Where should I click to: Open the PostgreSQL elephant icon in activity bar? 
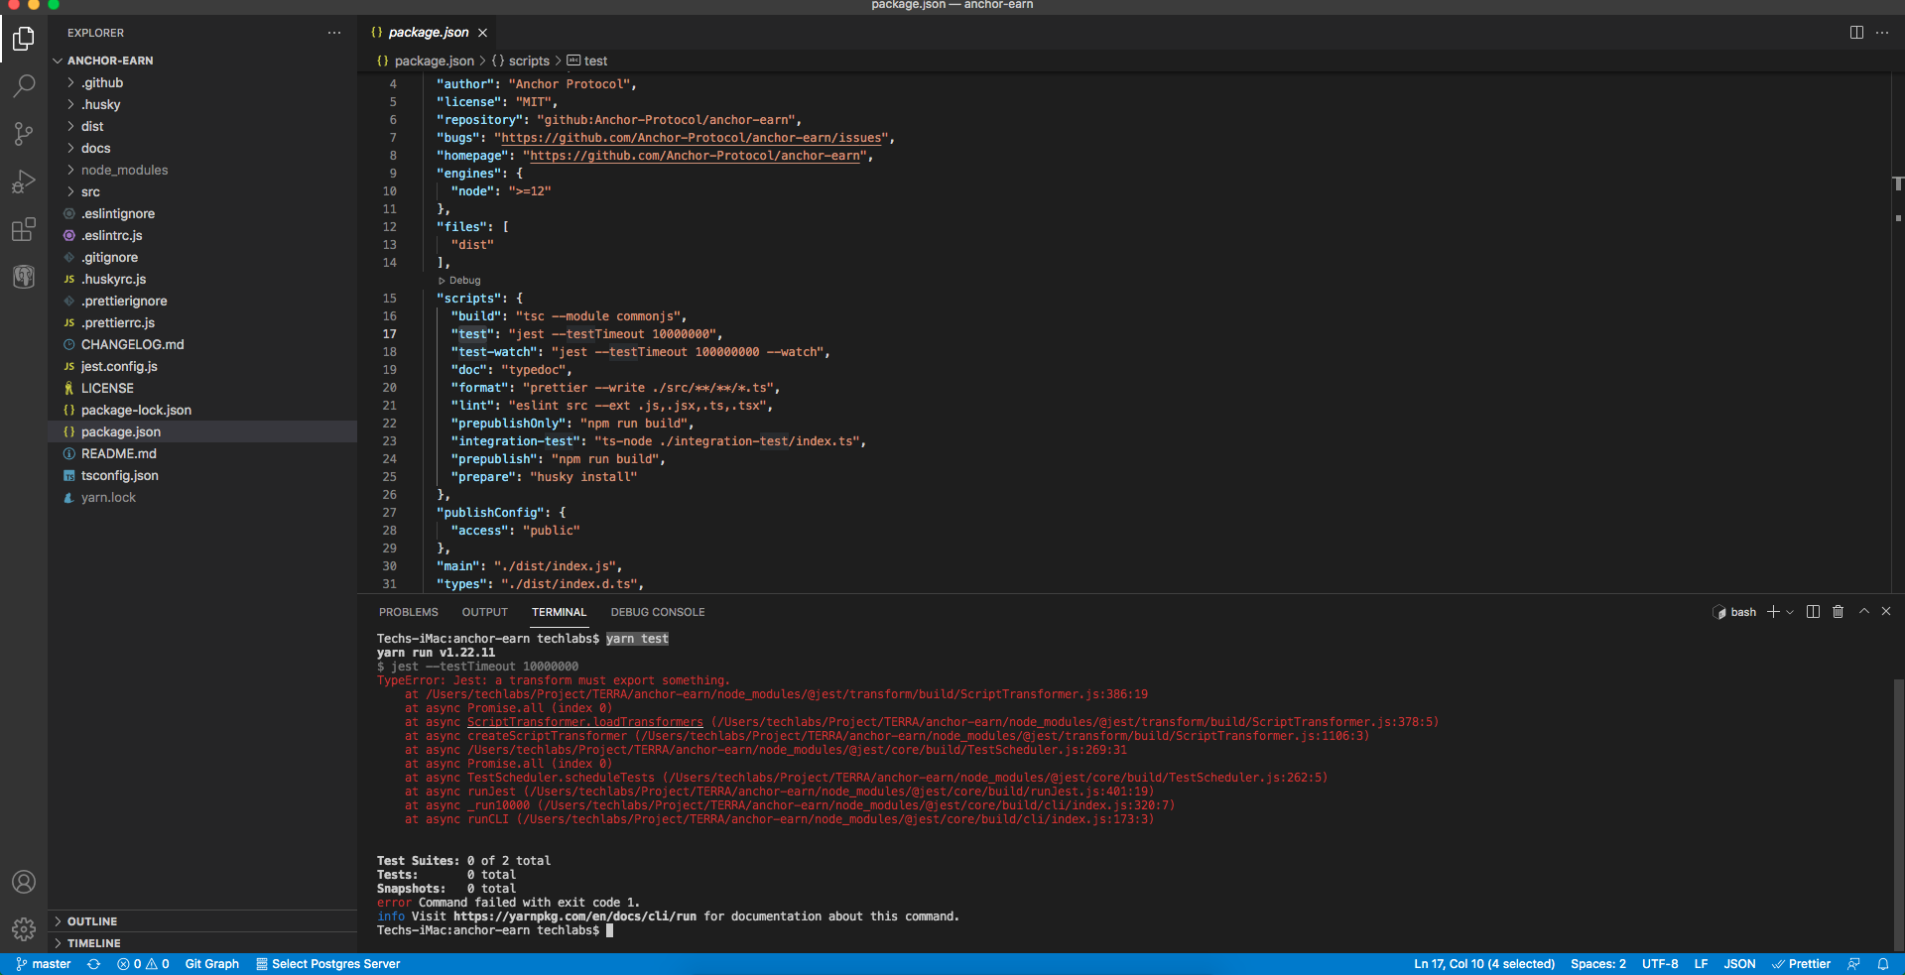click(x=24, y=277)
